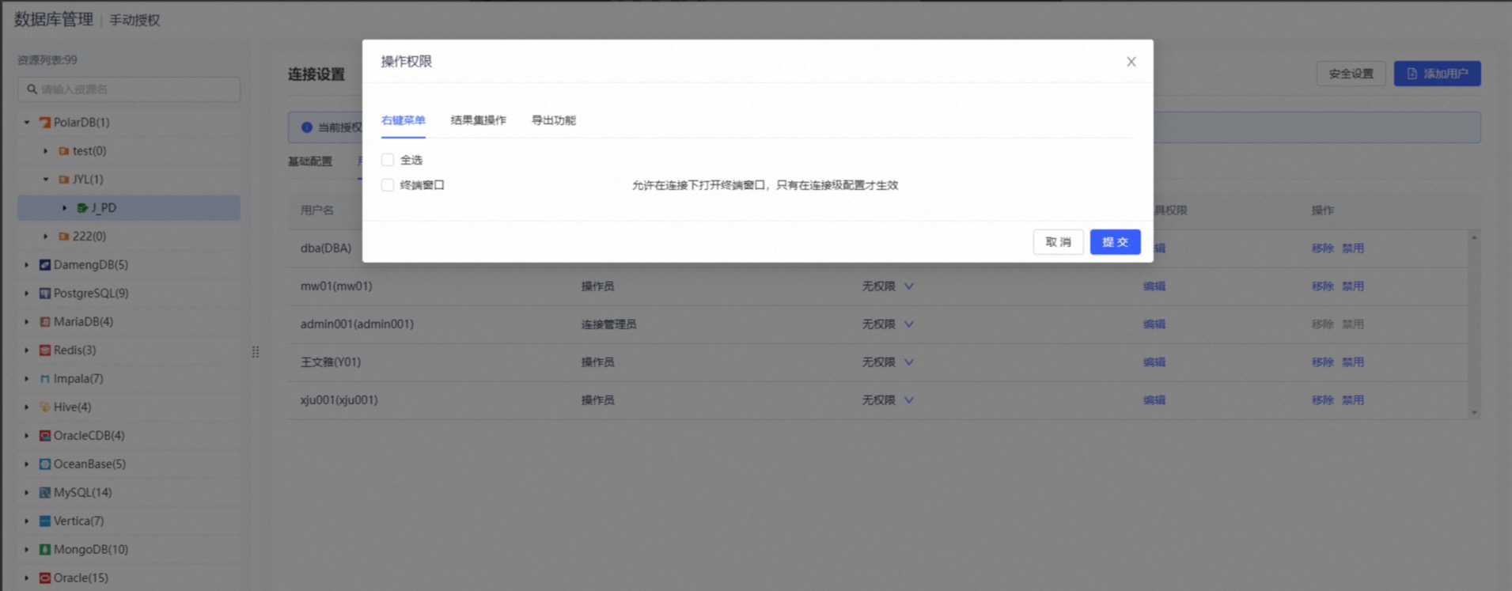This screenshot has height=591, width=1512.
Task: Submit with the 提交 button
Action: coord(1116,242)
